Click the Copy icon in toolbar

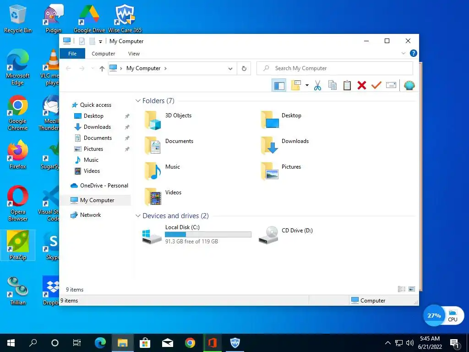333,85
